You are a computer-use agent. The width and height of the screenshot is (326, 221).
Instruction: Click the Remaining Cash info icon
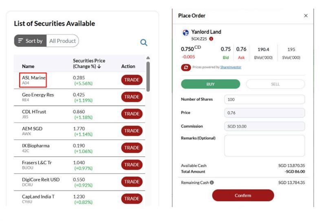point(212,183)
